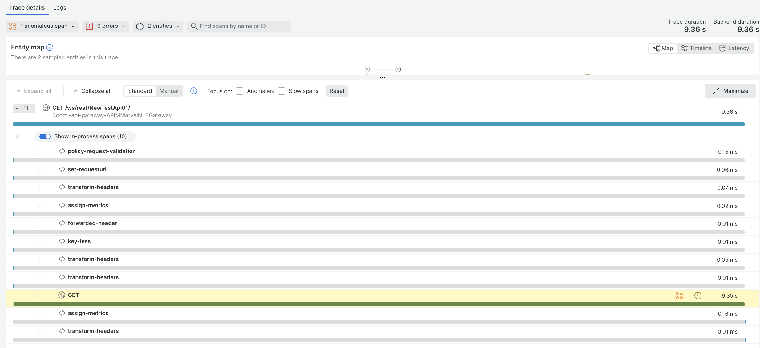Click the green GET span duration bar
Image resolution: width=760 pixels, height=348 pixels.
click(x=379, y=304)
